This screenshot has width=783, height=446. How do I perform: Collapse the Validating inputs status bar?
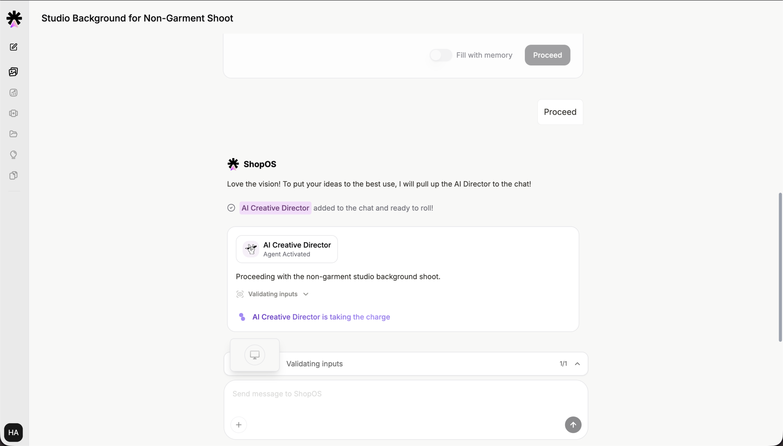point(577,363)
